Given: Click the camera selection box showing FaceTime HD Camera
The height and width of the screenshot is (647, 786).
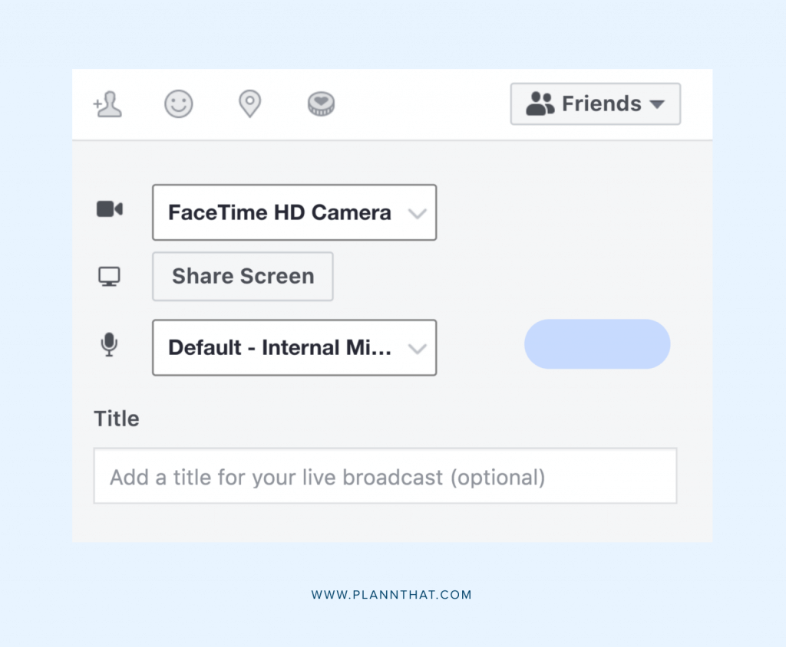Looking at the screenshot, I should coord(295,212).
